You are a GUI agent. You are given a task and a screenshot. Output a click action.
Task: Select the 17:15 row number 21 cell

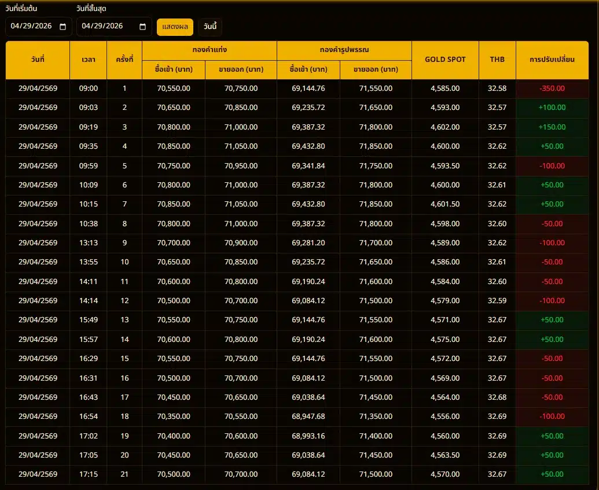[124, 474]
